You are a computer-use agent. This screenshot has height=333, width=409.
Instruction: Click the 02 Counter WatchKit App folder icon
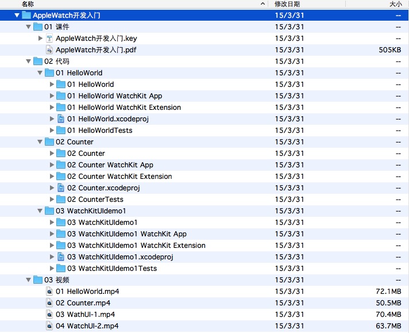tap(61, 164)
